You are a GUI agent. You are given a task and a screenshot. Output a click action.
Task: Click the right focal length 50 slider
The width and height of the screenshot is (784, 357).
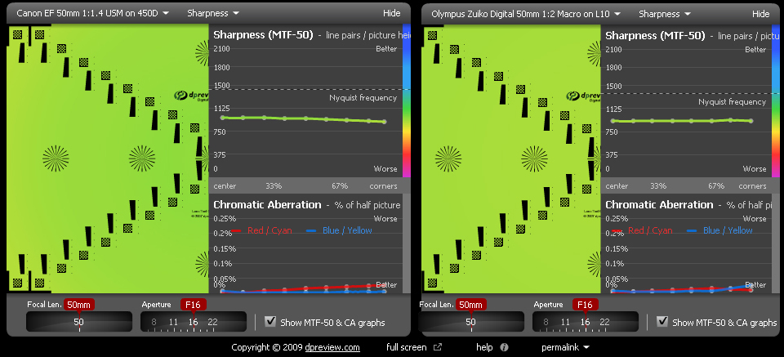[x=471, y=322]
